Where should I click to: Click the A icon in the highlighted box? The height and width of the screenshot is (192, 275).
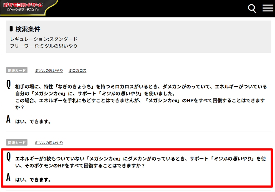tap(8, 177)
